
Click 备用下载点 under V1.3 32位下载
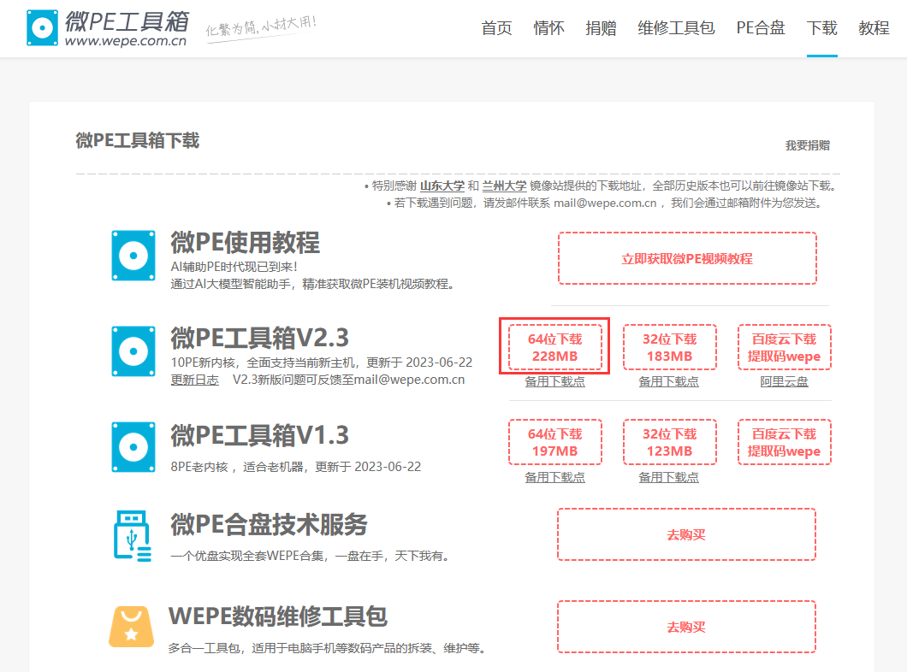tap(668, 477)
